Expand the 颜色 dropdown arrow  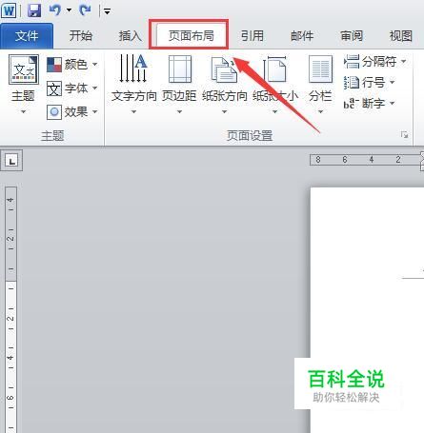[94, 65]
